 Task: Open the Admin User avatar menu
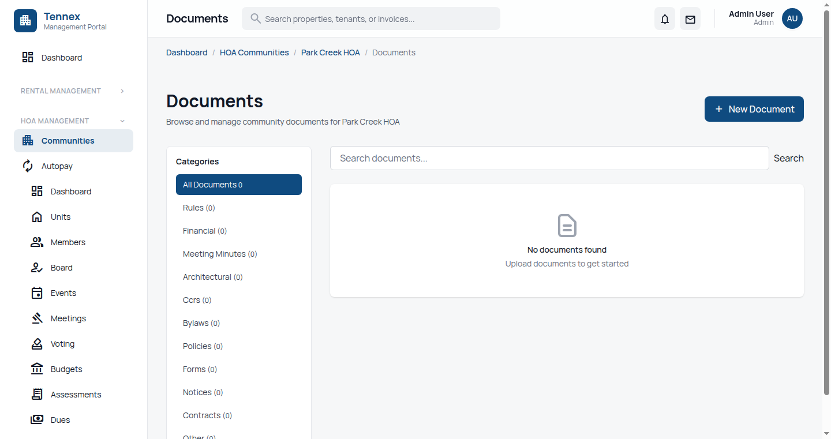point(792,18)
